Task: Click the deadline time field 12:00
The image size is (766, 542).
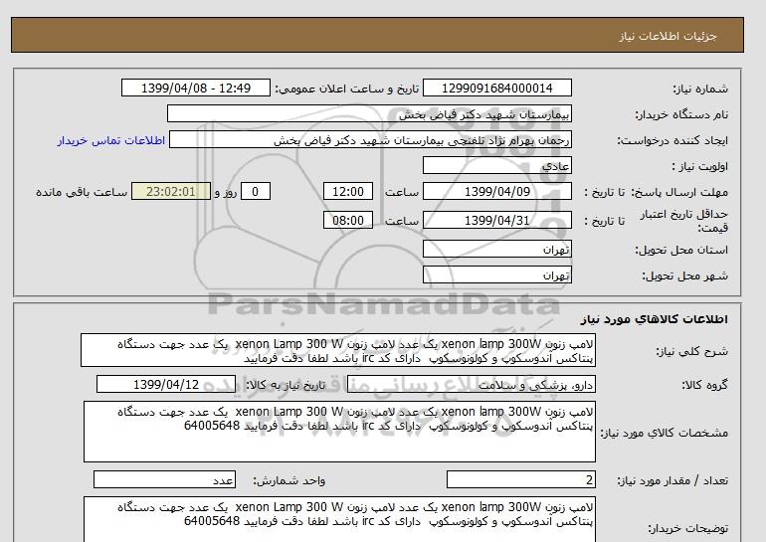Action: [x=348, y=191]
